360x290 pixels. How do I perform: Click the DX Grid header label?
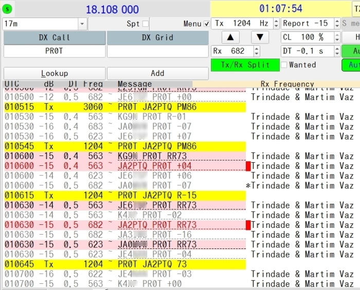click(x=157, y=37)
